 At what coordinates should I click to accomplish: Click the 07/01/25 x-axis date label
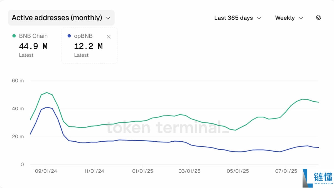point(286,171)
